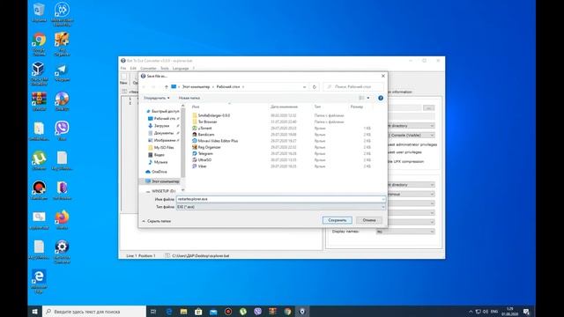Open the VirtualBox desktop icon

coord(39,74)
